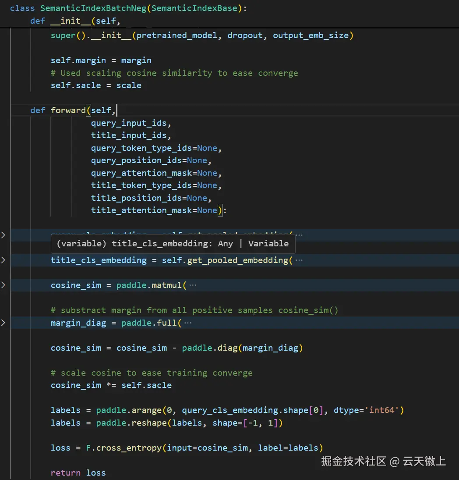The height and width of the screenshot is (480, 459).
Task: Click the 'scale cosine to ease training' comment
Action: [x=152, y=373]
